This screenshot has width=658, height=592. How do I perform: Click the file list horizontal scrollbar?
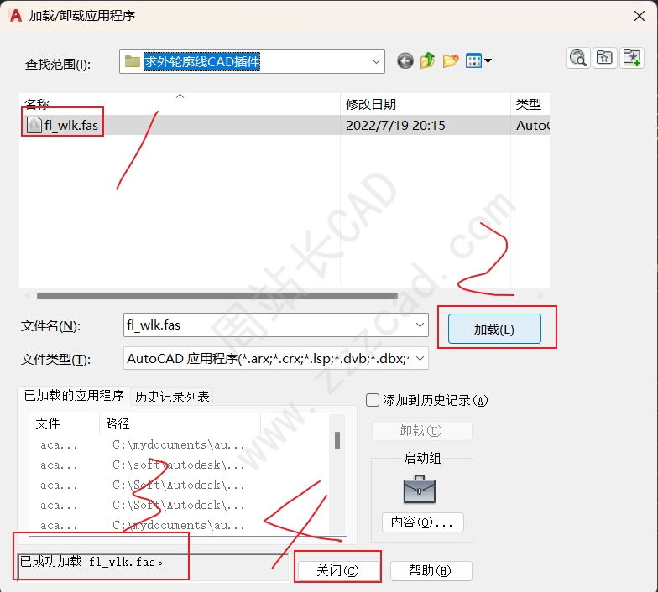click(217, 295)
